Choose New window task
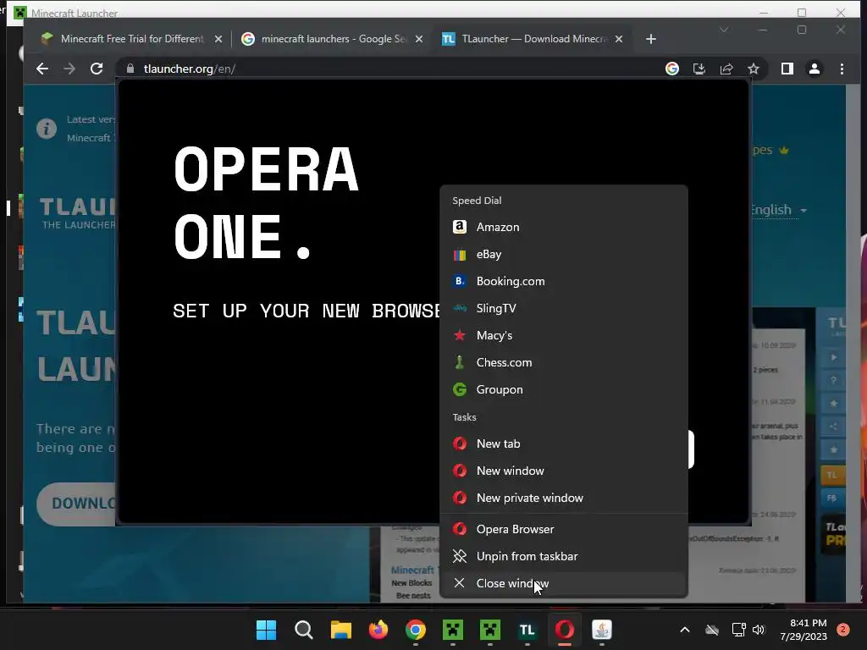 [563, 471]
